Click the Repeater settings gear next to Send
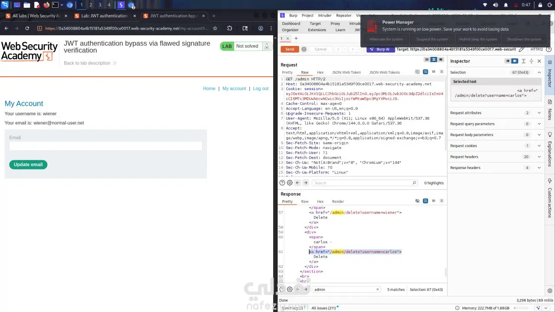The width and height of the screenshot is (555, 312). pos(304,49)
